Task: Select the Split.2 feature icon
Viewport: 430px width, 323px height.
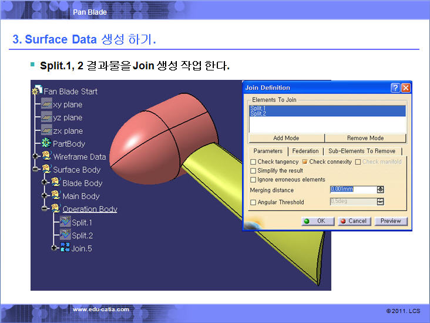Action: click(x=65, y=235)
